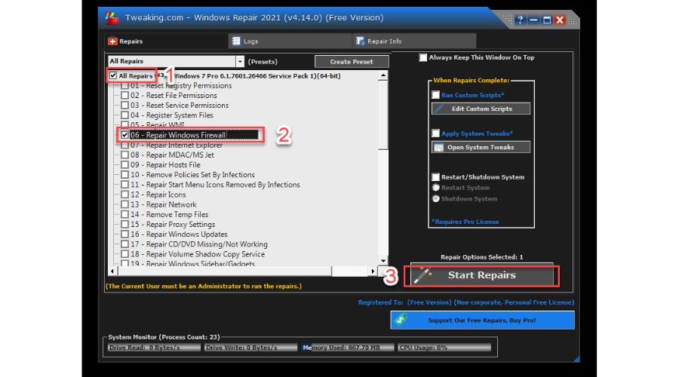Click the CPU Usage meter
The image size is (679, 377).
444,348
